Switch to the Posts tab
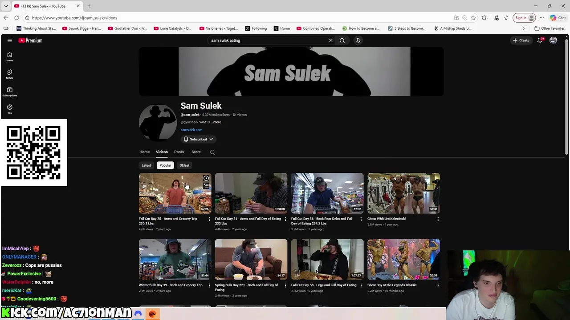570x320 pixels. (x=179, y=152)
